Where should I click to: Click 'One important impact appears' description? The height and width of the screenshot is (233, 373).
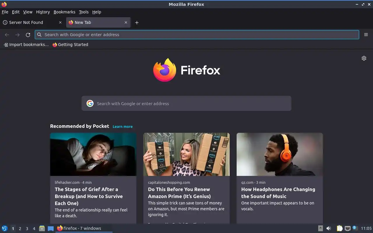(278, 206)
